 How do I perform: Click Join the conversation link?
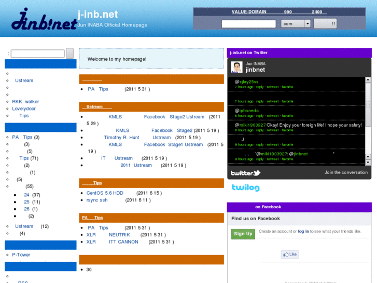click(346, 172)
